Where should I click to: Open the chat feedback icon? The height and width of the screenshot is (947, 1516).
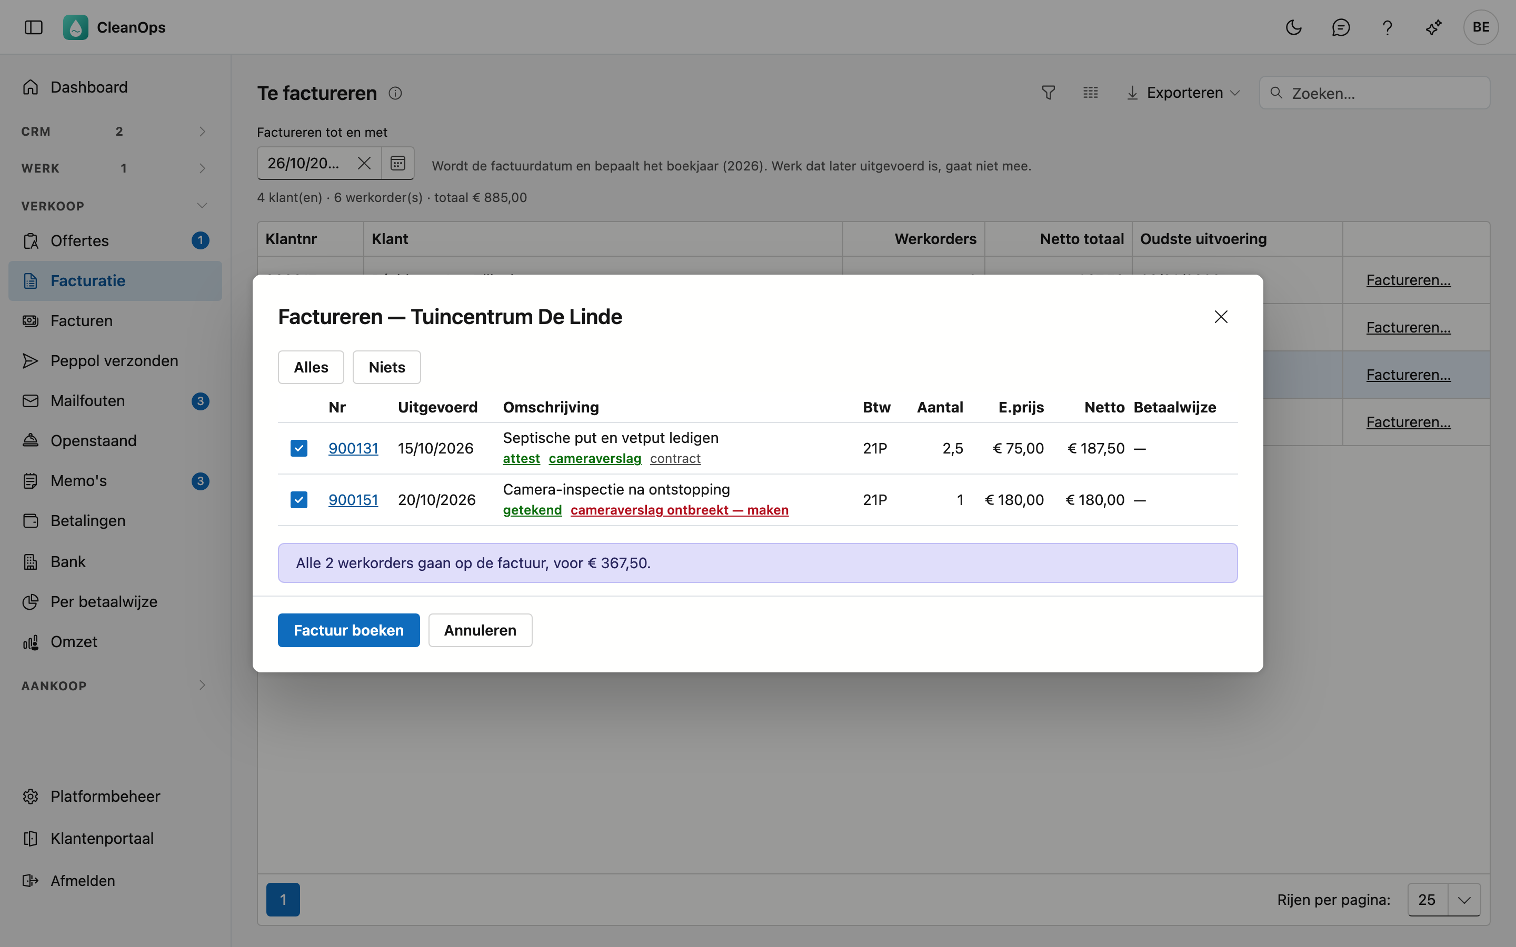pyautogui.click(x=1341, y=27)
